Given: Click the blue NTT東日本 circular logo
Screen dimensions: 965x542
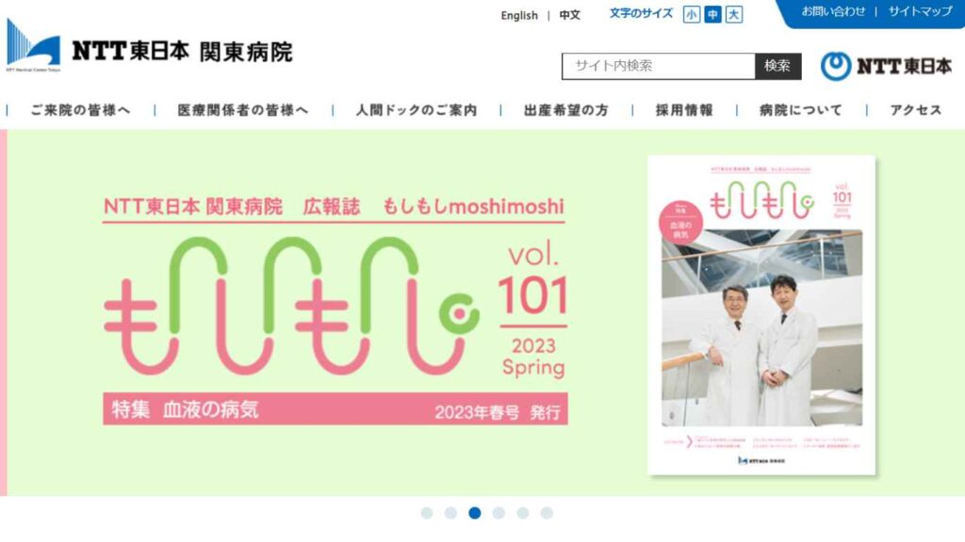Looking at the screenshot, I should click(836, 66).
